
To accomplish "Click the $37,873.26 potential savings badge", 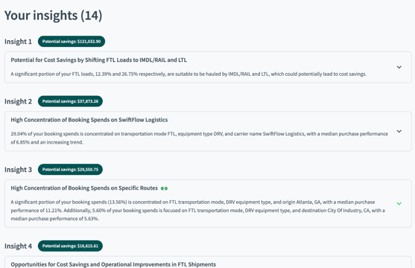I will coord(70,101).
